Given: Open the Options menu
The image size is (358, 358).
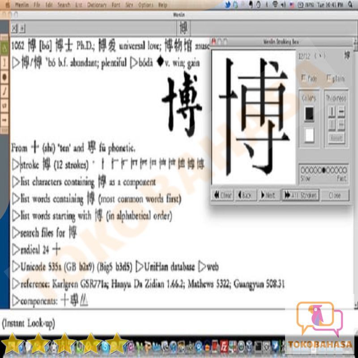Looking at the screenshot, I should (146, 5).
